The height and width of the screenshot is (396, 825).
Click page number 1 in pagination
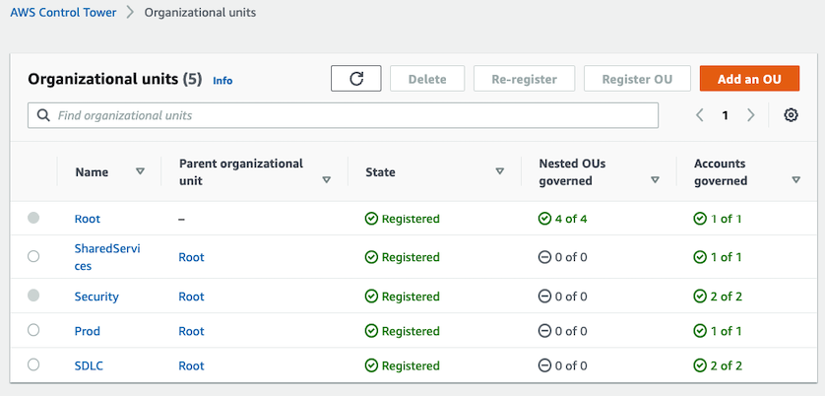(726, 115)
